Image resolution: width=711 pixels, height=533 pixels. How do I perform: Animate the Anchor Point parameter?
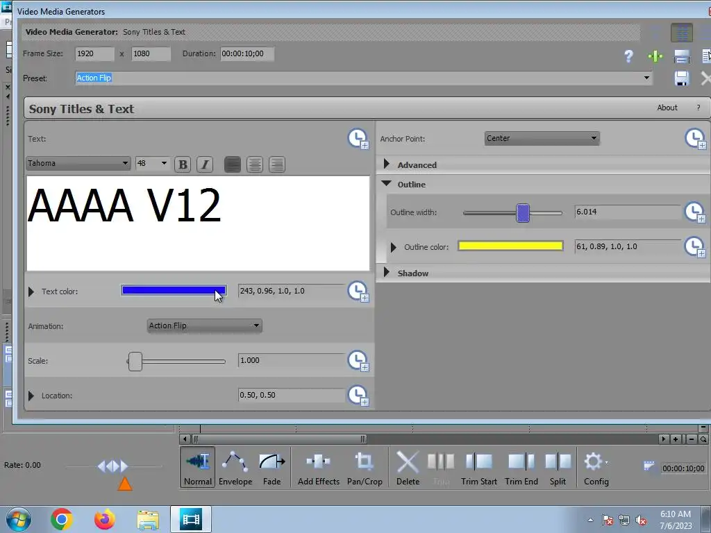pyautogui.click(x=695, y=139)
